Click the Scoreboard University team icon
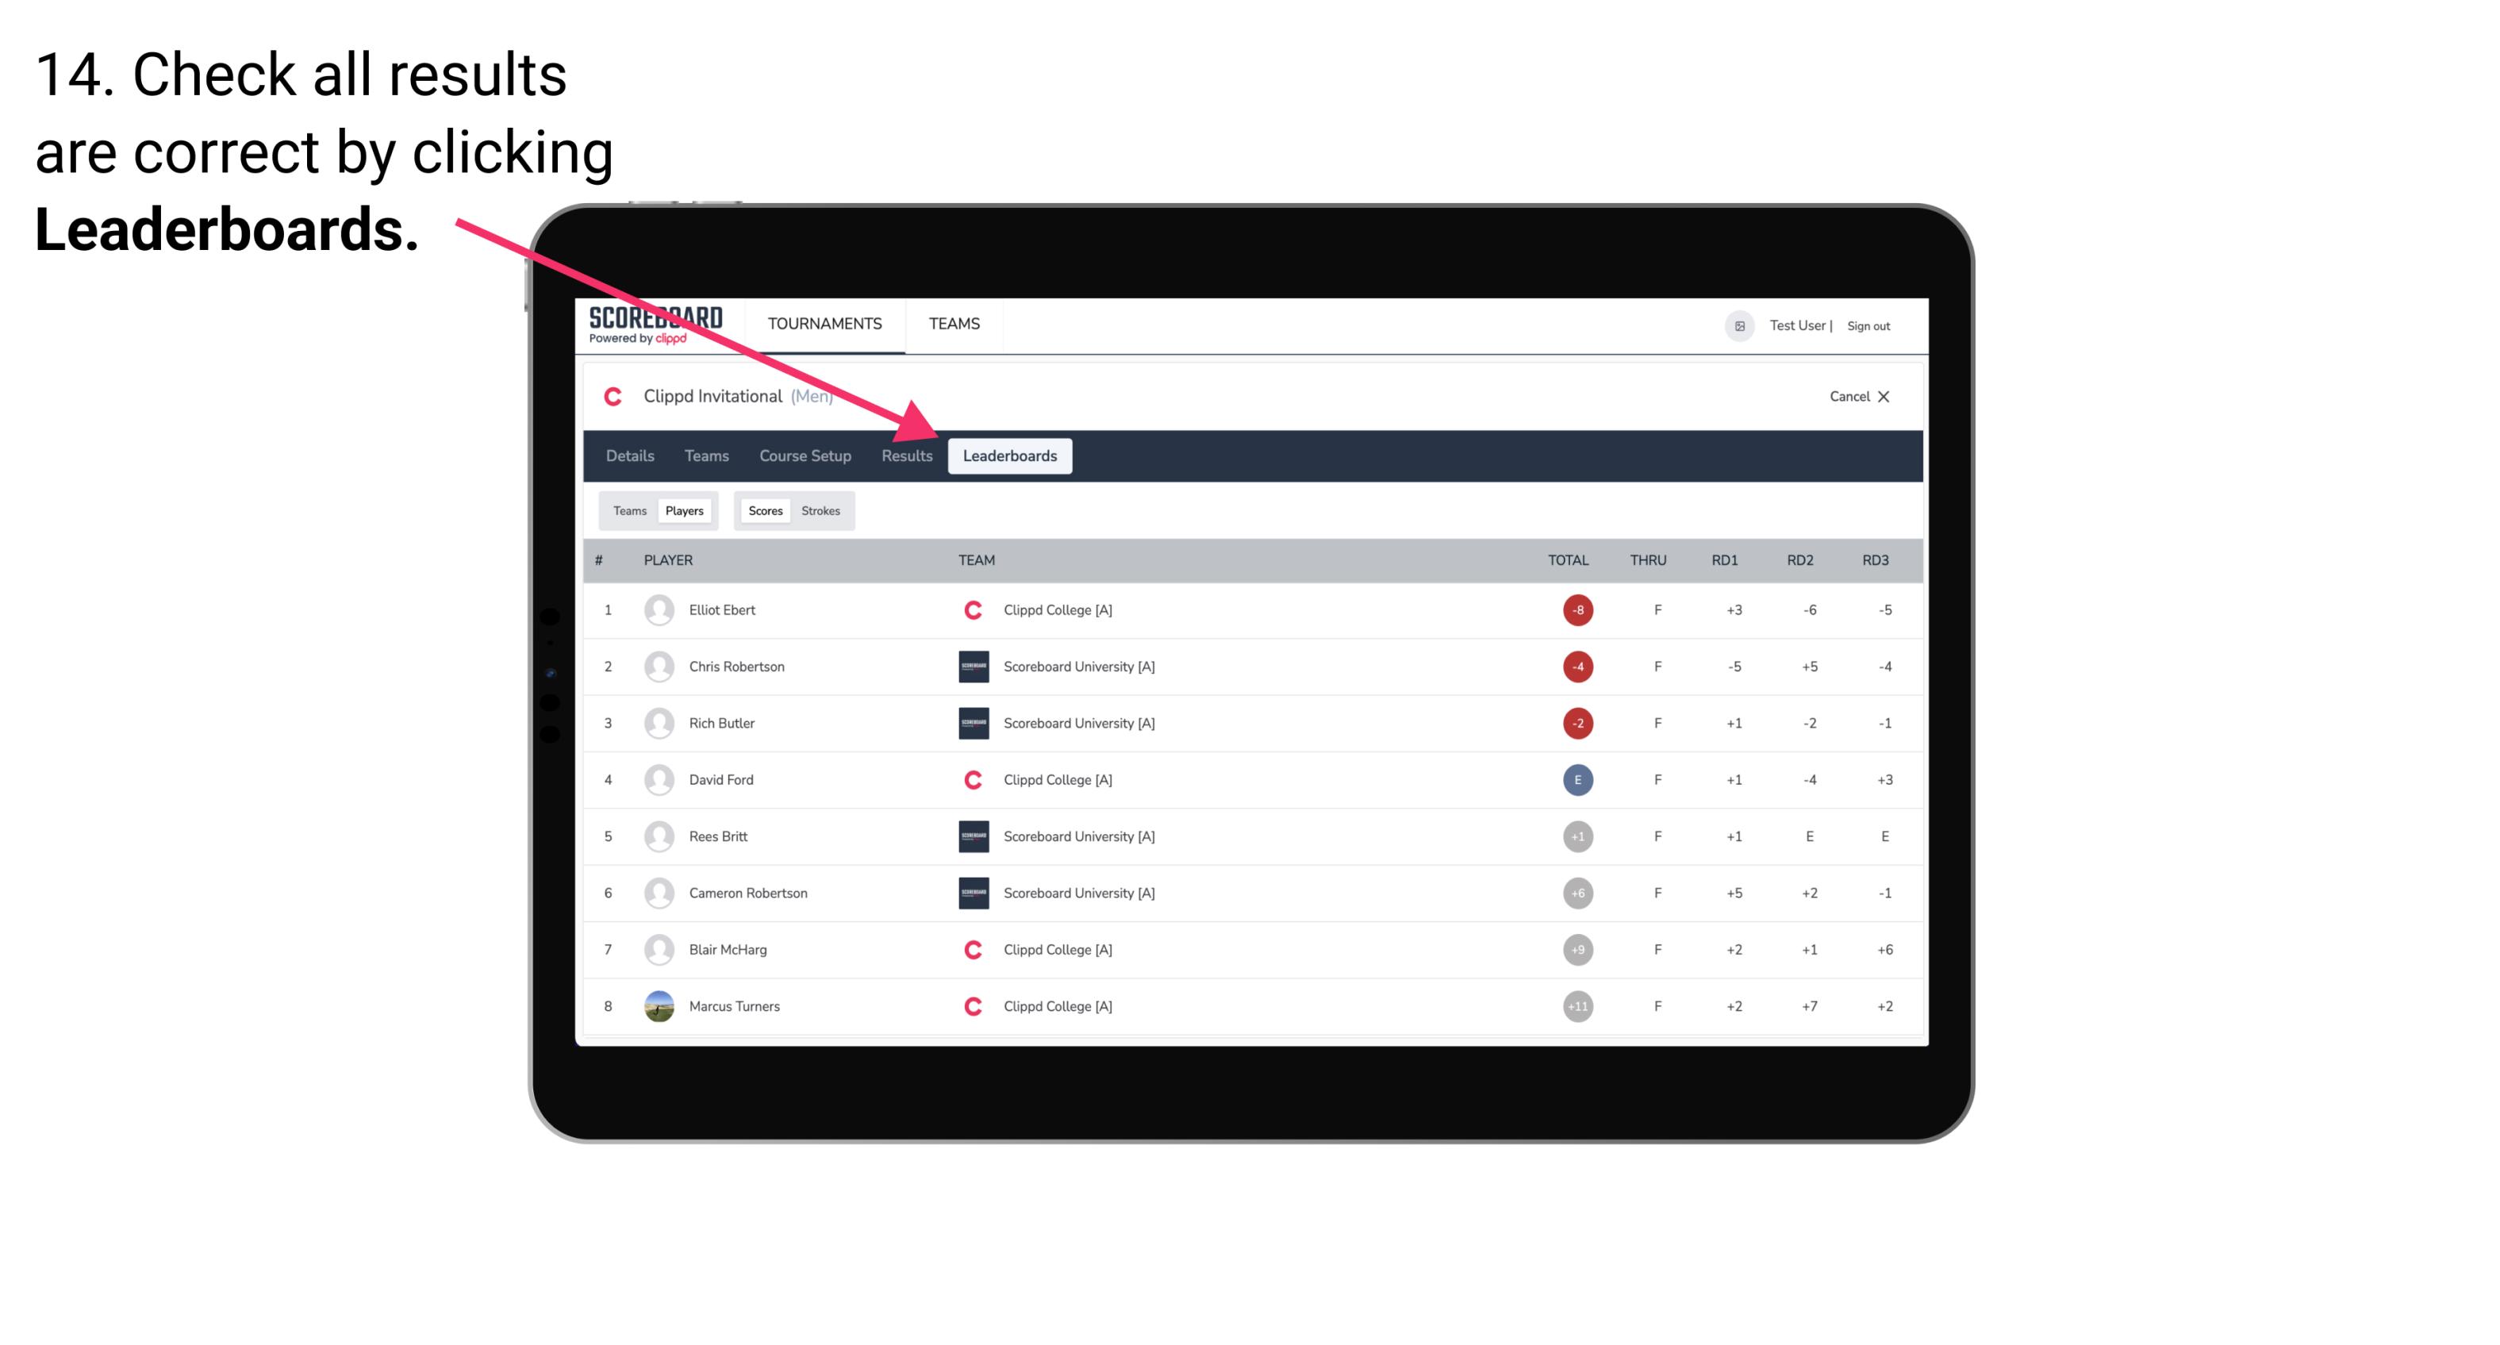This screenshot has width=2500, height=1345. point(972,666)
